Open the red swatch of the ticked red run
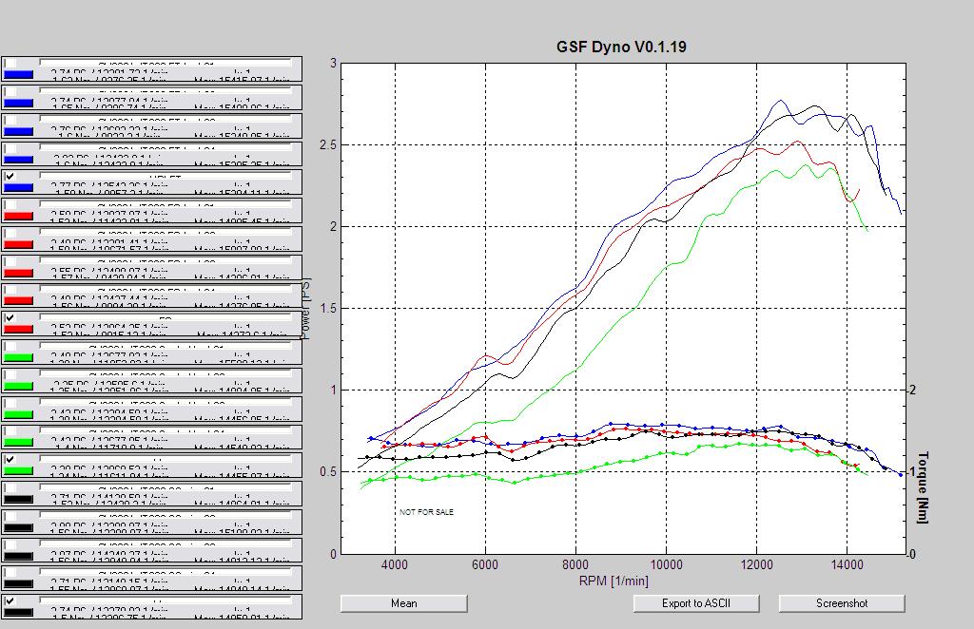This screenshot has width=974, height=629. [x=19, y=330]
